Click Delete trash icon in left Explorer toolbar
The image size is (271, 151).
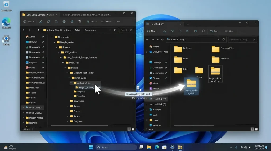[x=79, y=22]
